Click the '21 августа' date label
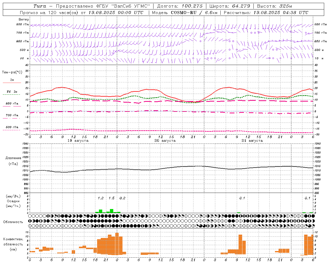Image resolution: width=328 pixels, height=262 pixels. pos(252,141)
